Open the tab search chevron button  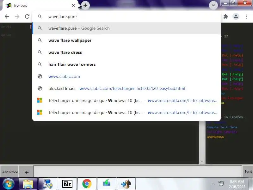pos(213,5)
